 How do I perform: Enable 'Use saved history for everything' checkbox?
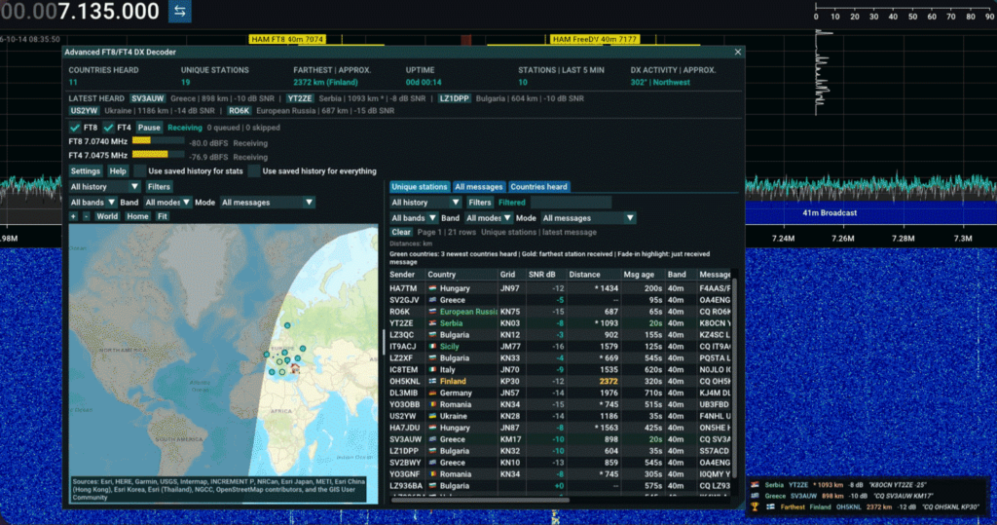tap(254, 171)
